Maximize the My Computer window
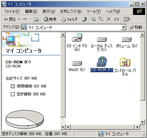Image resolution: width=147 pixels, height=138 pixels. click(x=137, y=4)
